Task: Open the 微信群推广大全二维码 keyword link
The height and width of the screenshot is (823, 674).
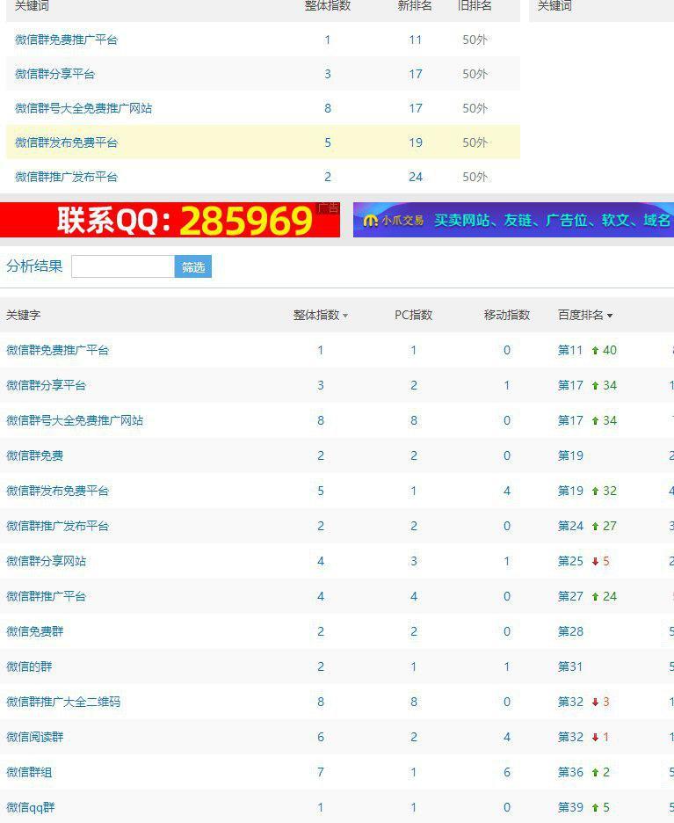Action: coord(63,702)
